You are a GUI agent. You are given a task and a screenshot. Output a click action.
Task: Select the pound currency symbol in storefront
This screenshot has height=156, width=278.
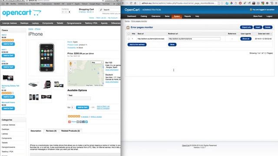tap(63, 12)
